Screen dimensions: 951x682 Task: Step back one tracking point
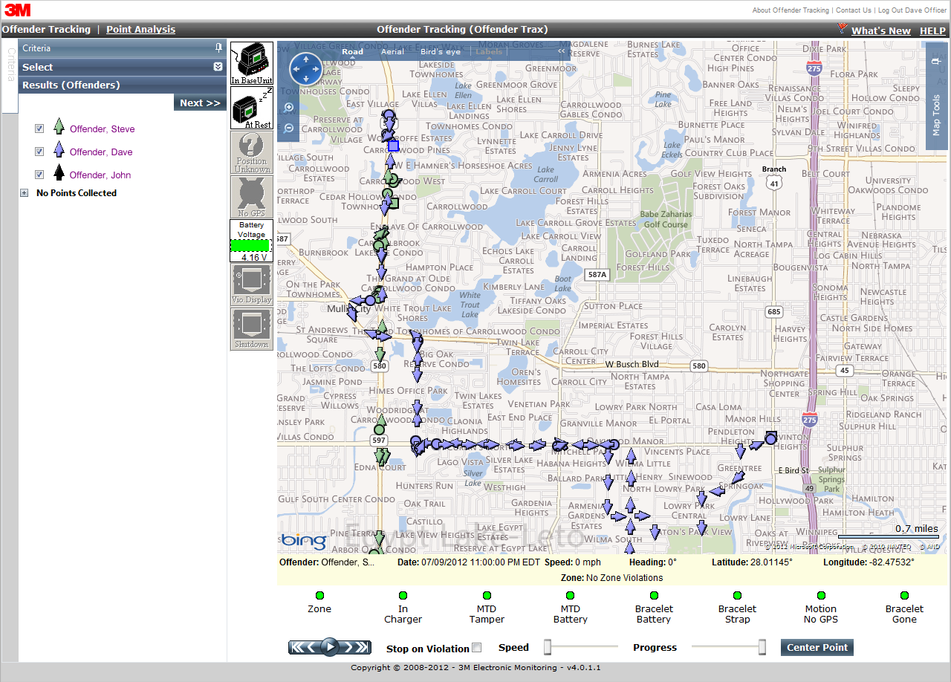(x=313, y=647)
